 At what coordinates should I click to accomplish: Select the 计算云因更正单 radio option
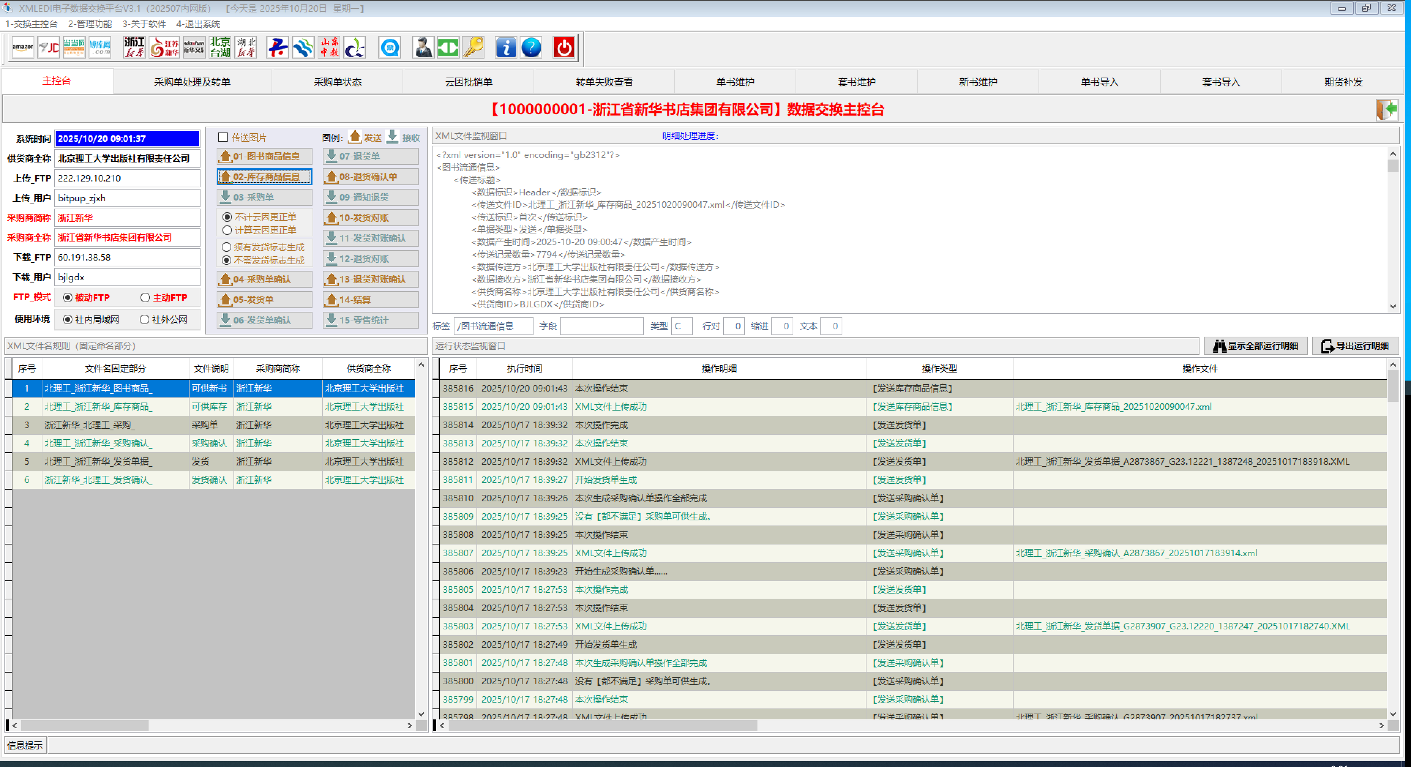(227, 230)
